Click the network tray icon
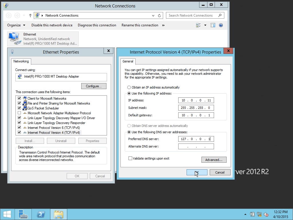 (259, 214)
